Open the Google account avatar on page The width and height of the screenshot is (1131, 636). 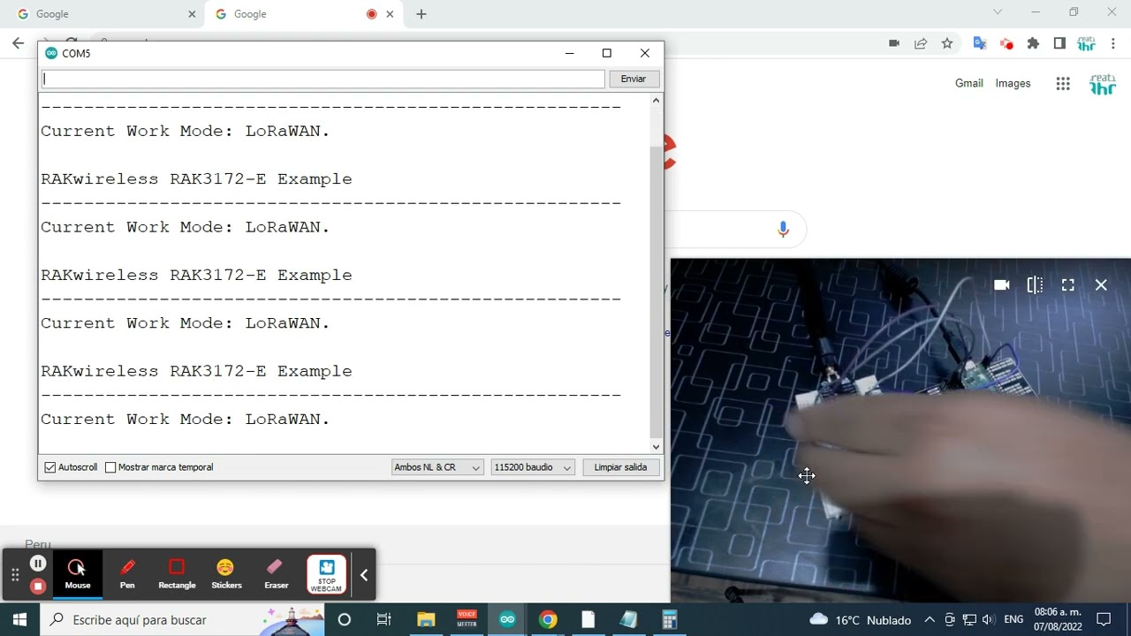click(1103, 84)
